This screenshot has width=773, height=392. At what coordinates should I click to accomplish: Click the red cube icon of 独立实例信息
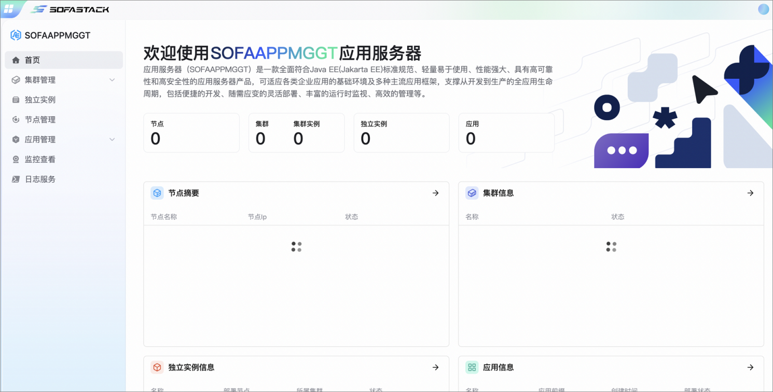click(x=157, y=367)
